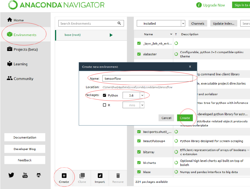Screen dimensions: 250x189
Task: Open the YouTube icon link
Action: 25,175
